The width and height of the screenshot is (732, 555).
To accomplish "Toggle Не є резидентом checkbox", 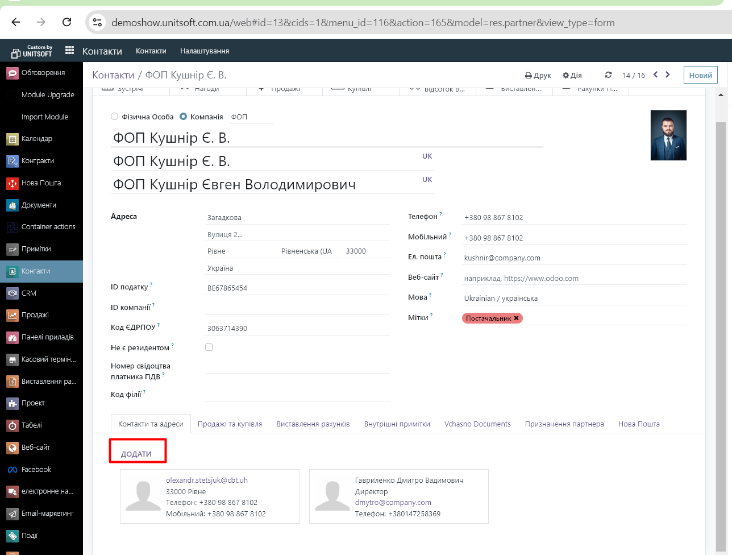I will pyautogui.click(x=209, y=347).
